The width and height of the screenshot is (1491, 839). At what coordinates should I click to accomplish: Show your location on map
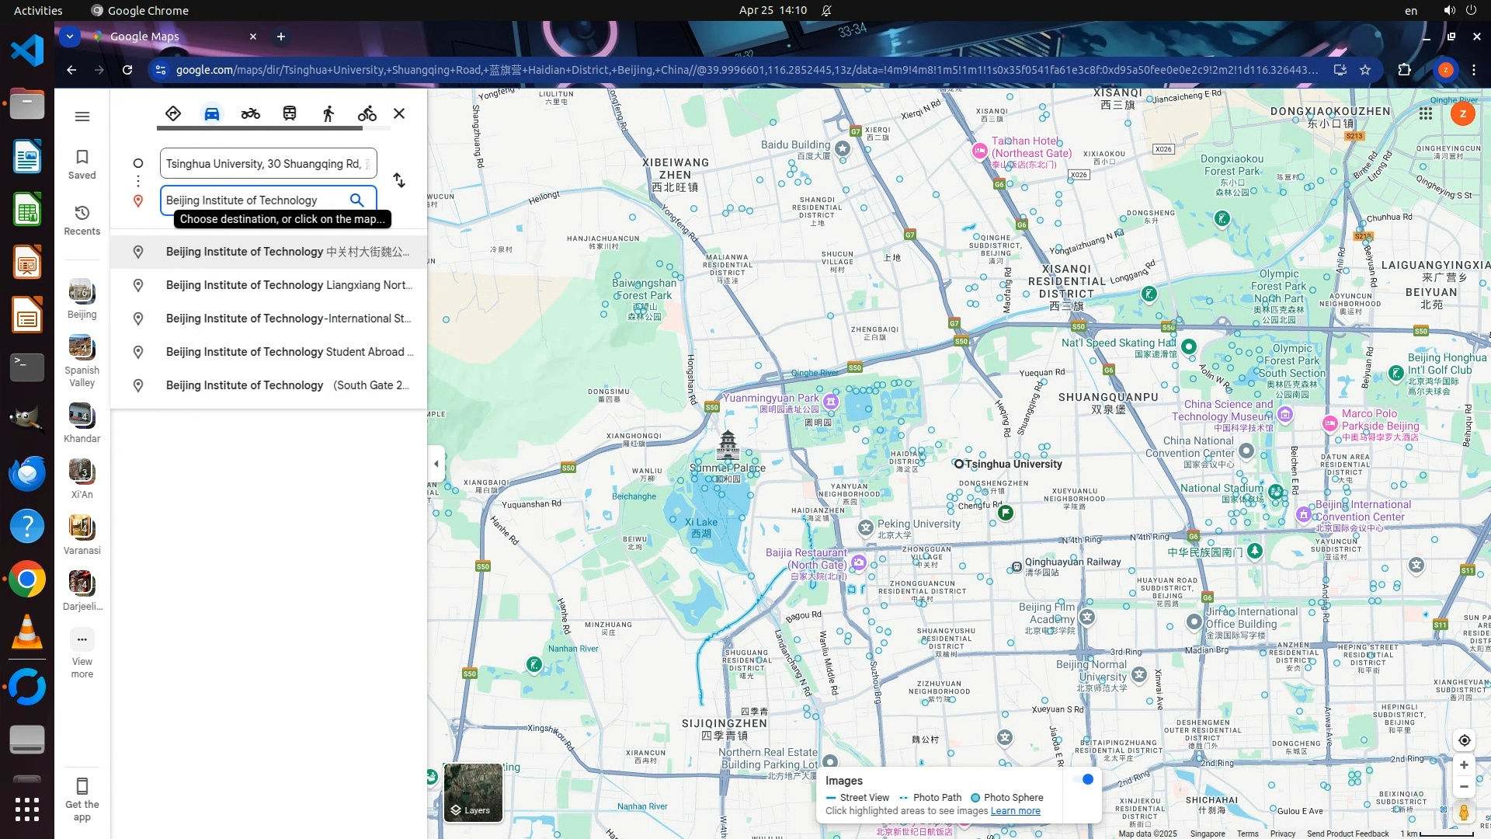tap(1464, 740)
